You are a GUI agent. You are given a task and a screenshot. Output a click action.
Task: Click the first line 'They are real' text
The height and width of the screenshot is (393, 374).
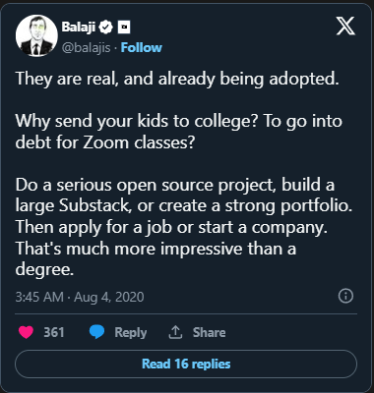(177, 79)
